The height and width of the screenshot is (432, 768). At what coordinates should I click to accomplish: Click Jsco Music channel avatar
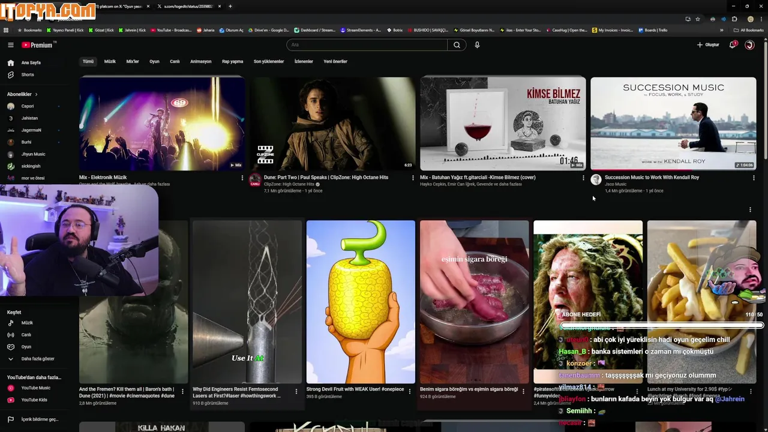click(x=596, y=179)
